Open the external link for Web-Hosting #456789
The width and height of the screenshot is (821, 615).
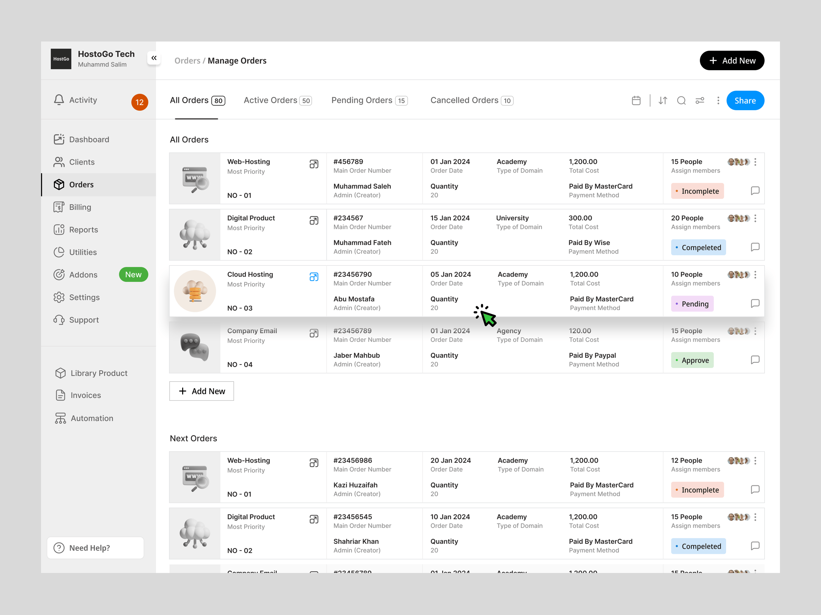point(314,164)
